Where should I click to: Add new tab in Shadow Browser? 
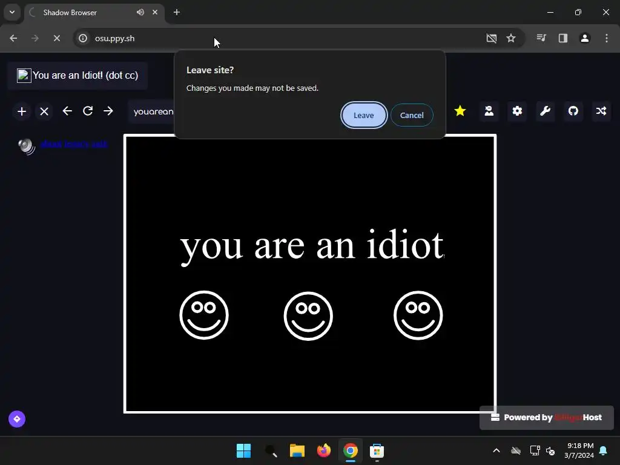(x=22, y=111)
